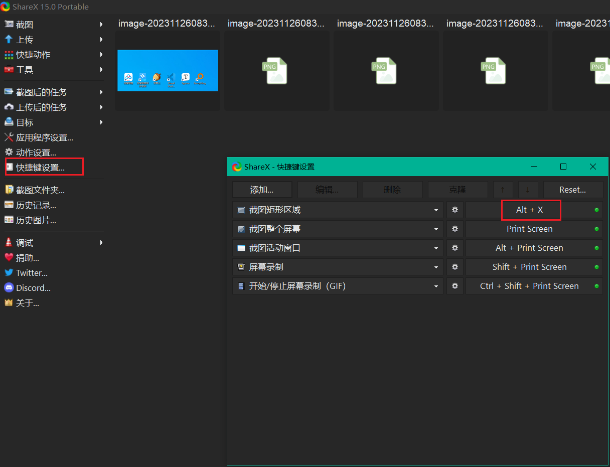
Task: Maximize the ShareX 快捷键设置 window
Action: point(563,167)
